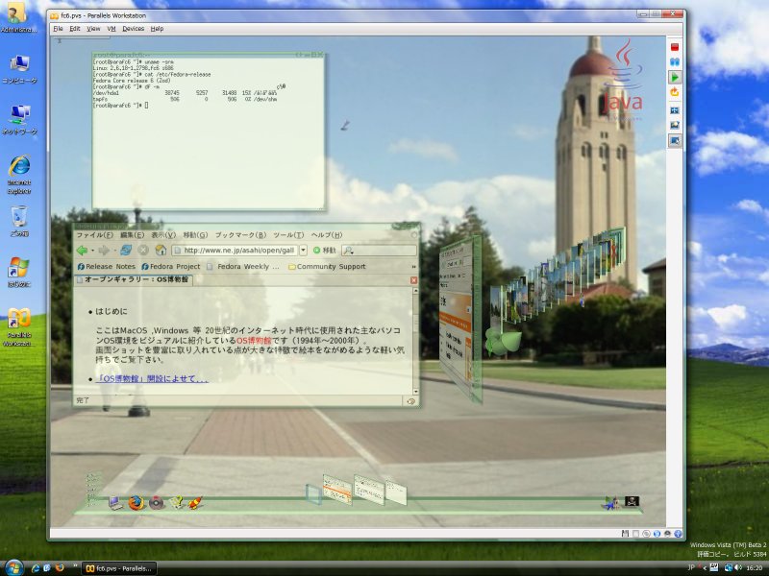The image size is (769, 576).
Task: Click the red Power Off button in Parallels toolbar
Action: click(x=675, y=47)
